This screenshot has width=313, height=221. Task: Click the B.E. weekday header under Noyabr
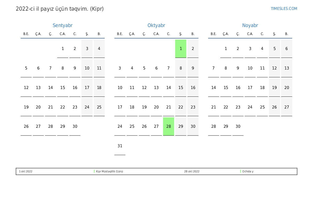point(214,34)
